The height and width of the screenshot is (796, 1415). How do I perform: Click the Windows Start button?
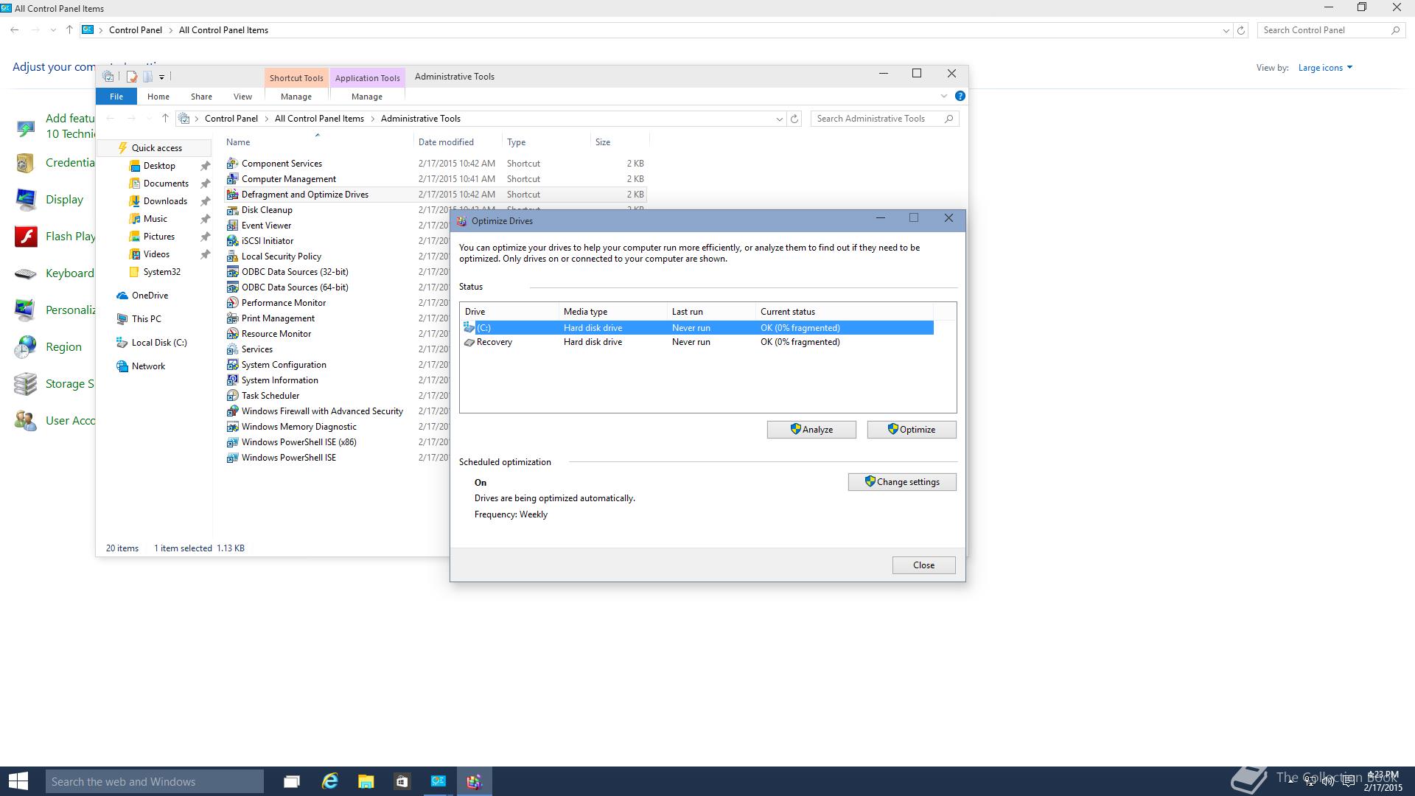point(18,781)
